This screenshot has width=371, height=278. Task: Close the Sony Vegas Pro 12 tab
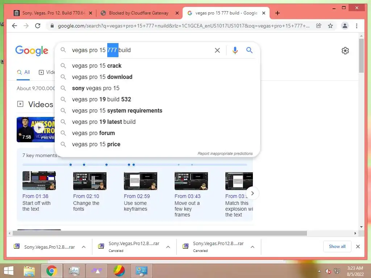coord(90,13)
